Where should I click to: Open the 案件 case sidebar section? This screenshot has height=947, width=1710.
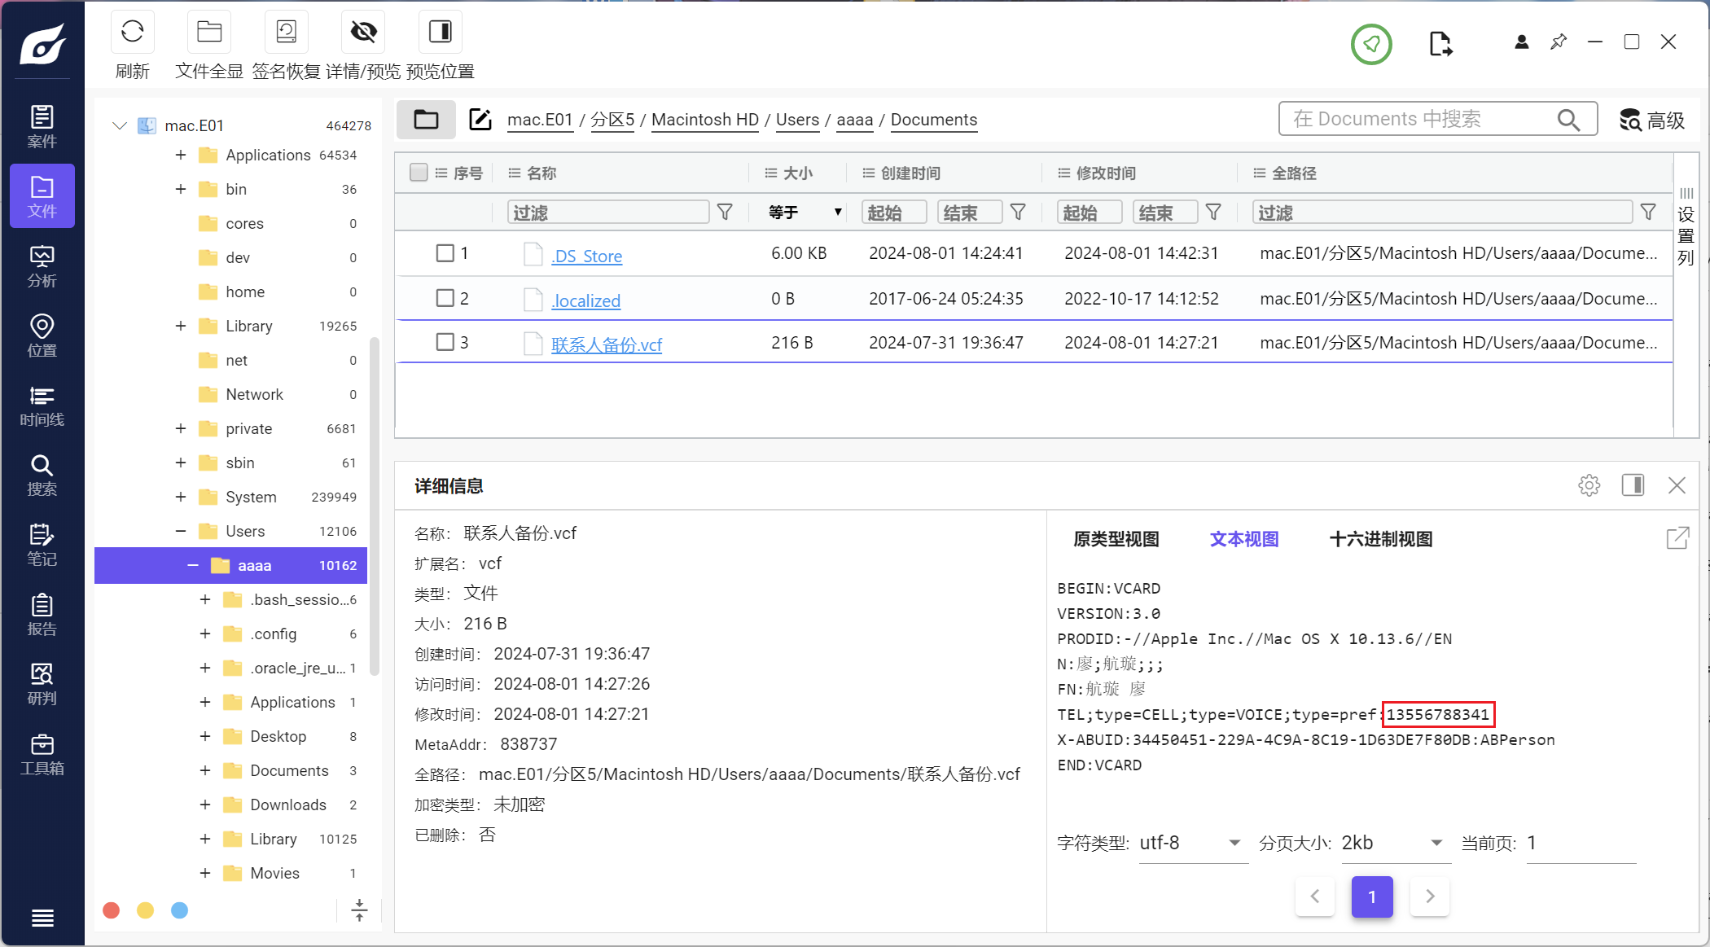pos(42,126)
